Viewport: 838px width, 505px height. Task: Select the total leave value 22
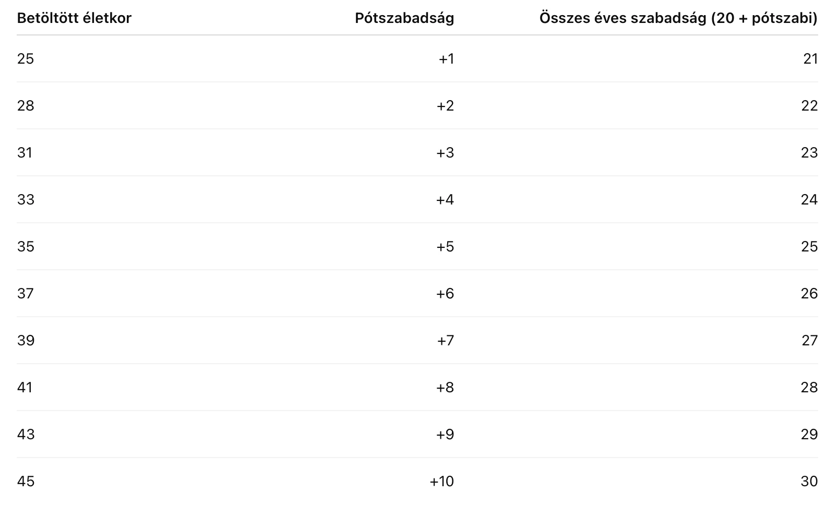[x=809, y=106]
